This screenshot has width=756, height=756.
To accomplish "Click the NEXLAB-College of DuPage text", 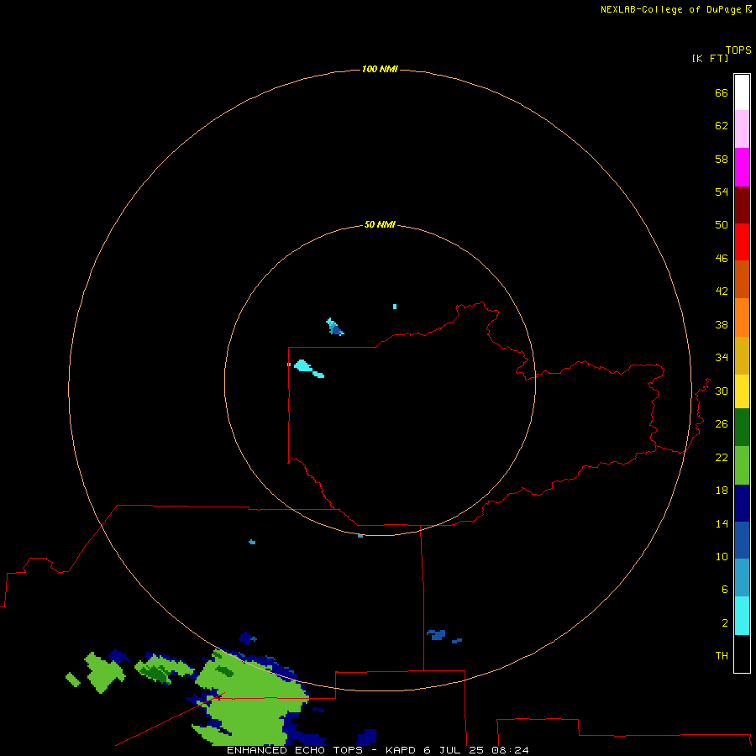I will pyautogui.click(x=670, y=9).
